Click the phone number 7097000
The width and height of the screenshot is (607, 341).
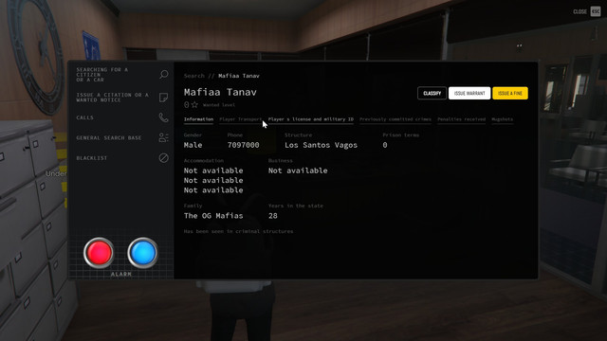point(243,145)
